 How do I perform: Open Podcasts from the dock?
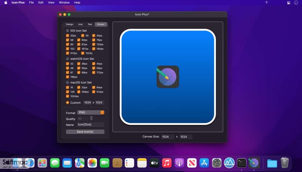(x=179, y=163)
